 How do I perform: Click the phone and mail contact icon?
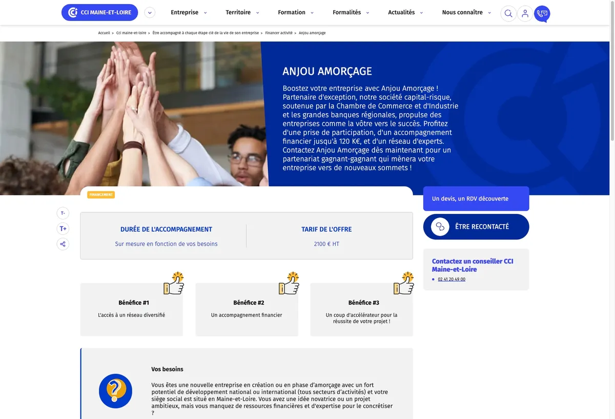point(542,13)
